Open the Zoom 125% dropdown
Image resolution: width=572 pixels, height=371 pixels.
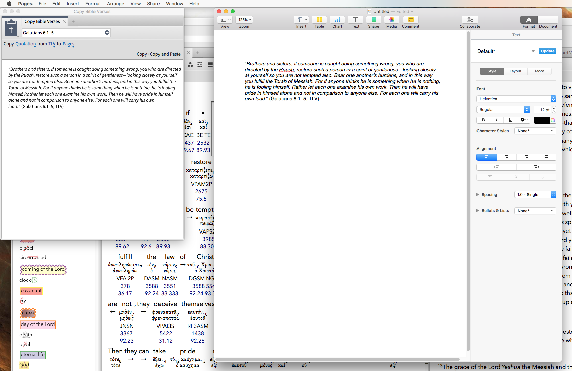[244, 20]
